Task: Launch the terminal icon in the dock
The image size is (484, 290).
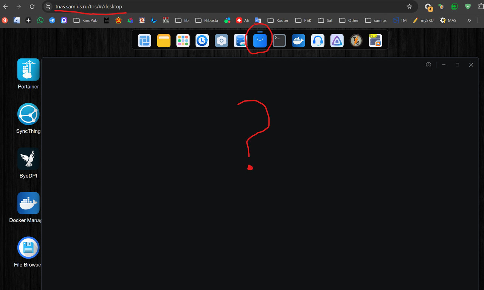Action: (279, 41)
